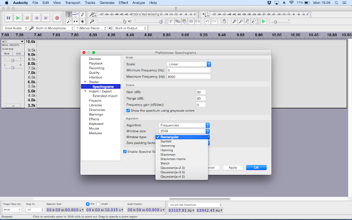The height and width of the screenshot is (220, 352).
Task: Start recording with the red Record button
Action: click(57, 18)
